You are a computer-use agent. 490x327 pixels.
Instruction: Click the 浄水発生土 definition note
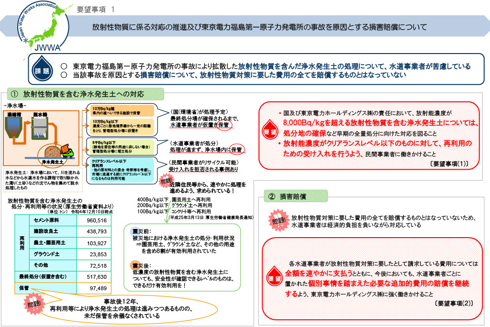point(43,180)
